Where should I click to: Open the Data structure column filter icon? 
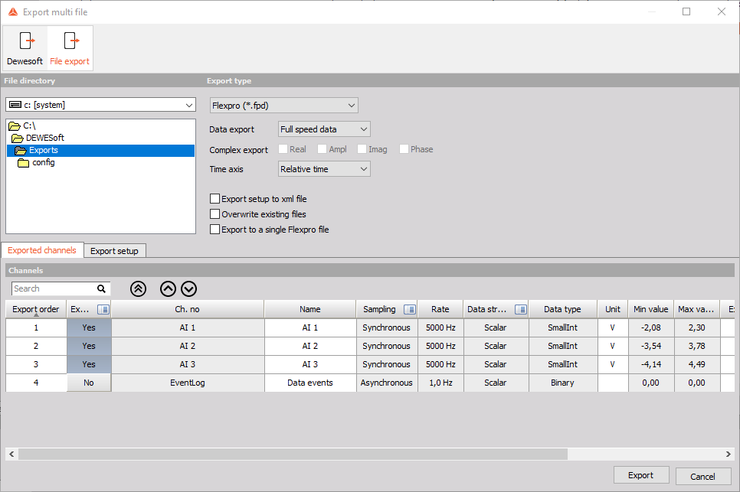point(521,310)
